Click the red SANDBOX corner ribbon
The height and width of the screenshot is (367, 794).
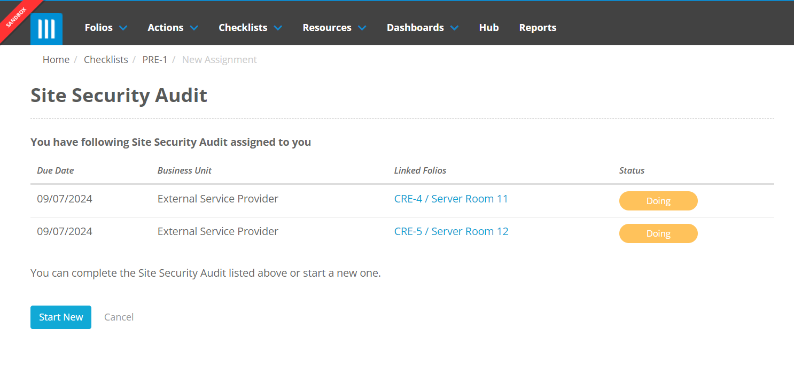point(16,16)
